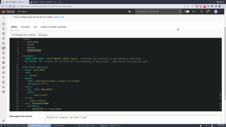
Task: Open Wiki sidebar icon
Action: [x=4, y=82]
